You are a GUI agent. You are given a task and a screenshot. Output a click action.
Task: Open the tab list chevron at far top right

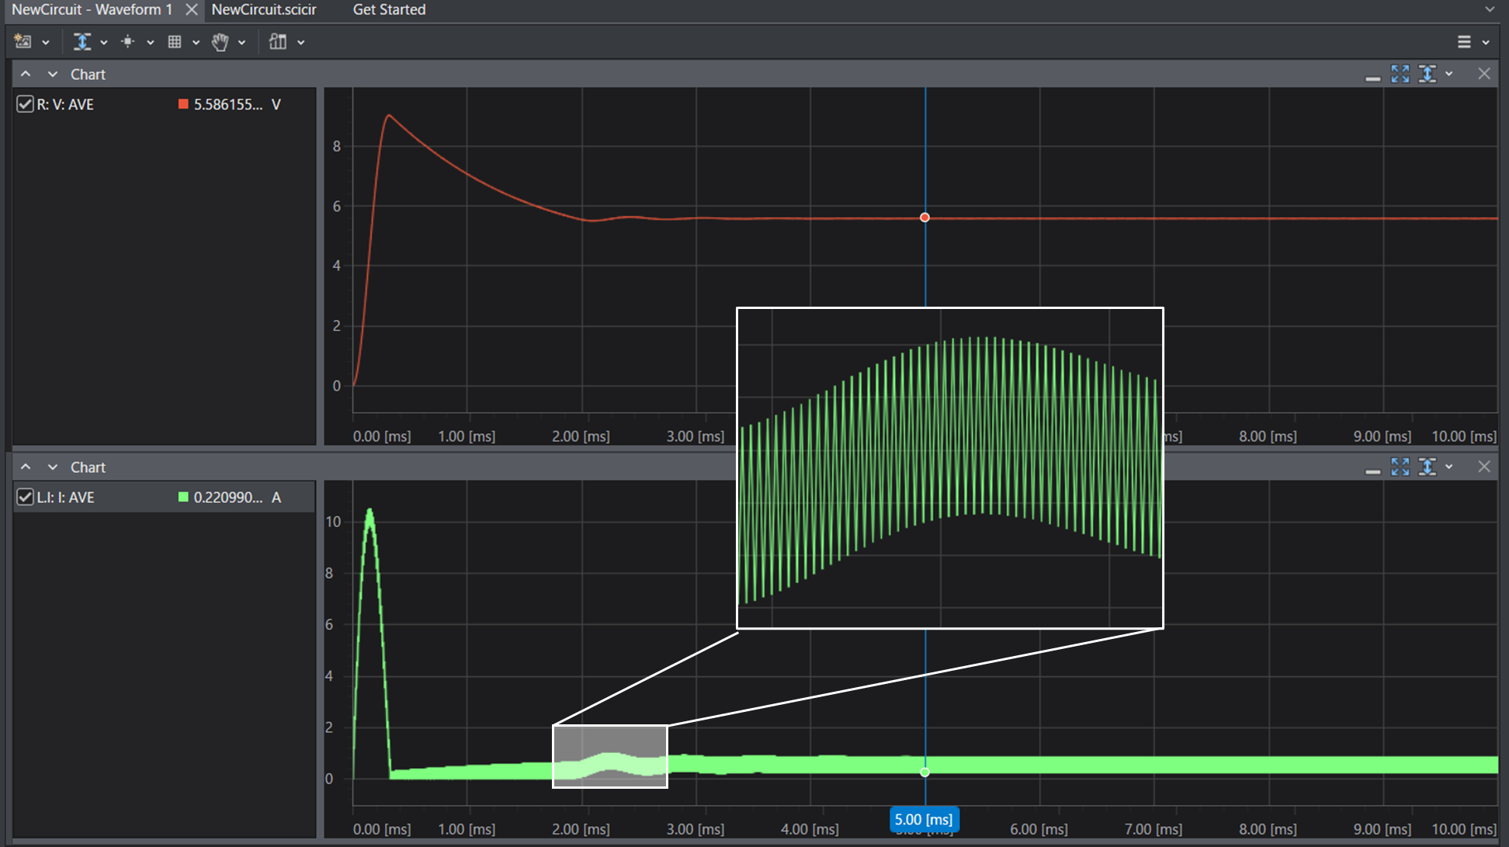1490,9
